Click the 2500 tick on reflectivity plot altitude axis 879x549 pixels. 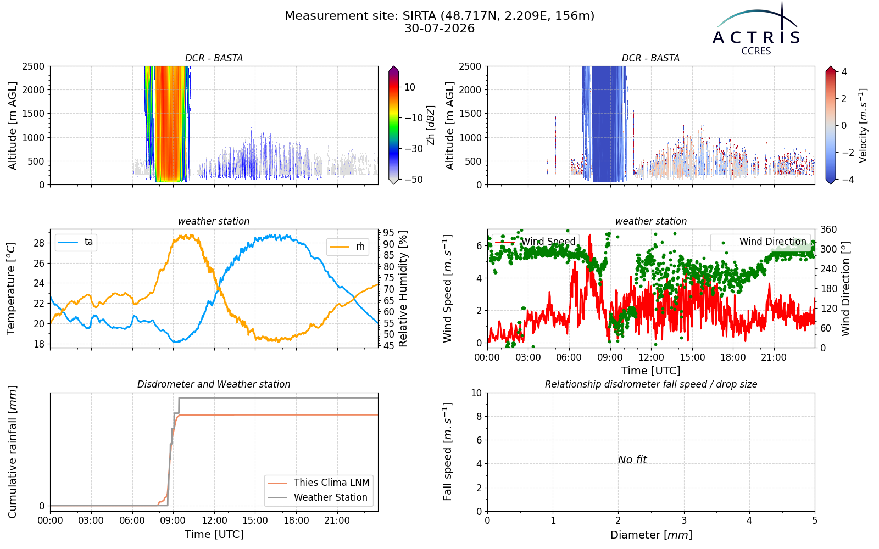[x=34, y=66]
